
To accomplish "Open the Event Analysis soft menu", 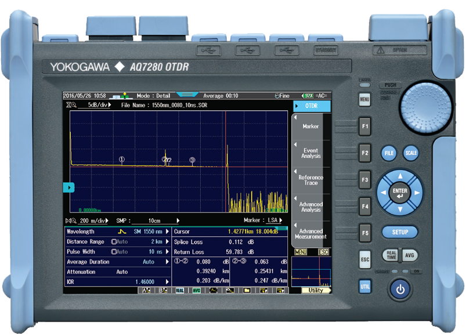I will coord(311,153).
